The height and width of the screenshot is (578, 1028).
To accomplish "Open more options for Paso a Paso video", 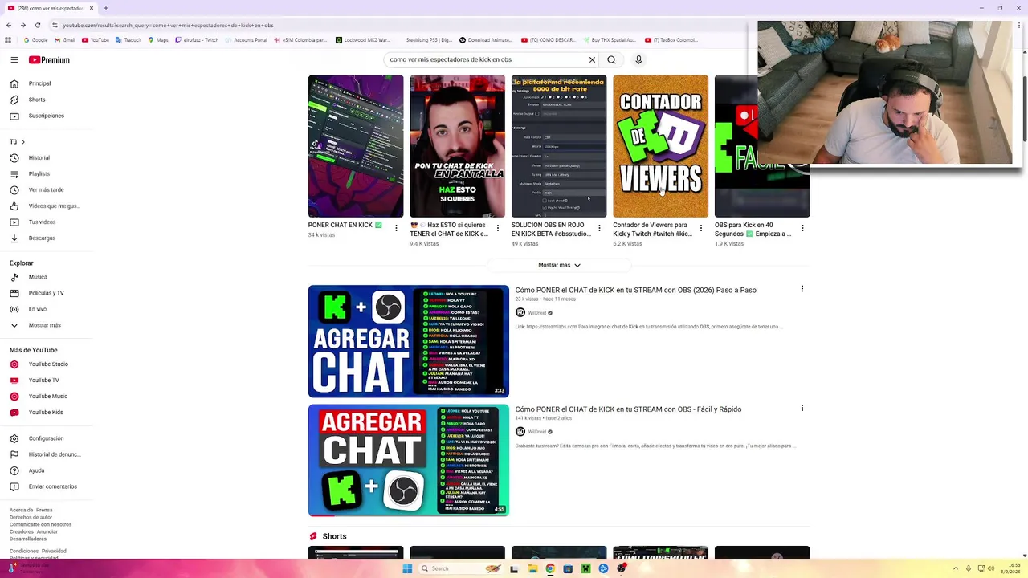I will [802, 289].
